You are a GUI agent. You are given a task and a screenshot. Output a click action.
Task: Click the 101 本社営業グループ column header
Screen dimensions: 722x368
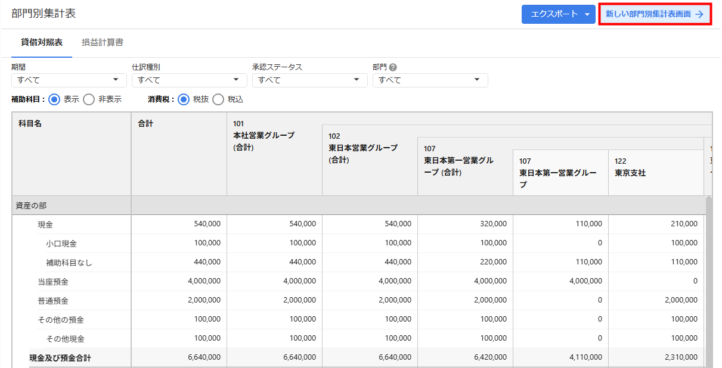[x=264, y=135]
